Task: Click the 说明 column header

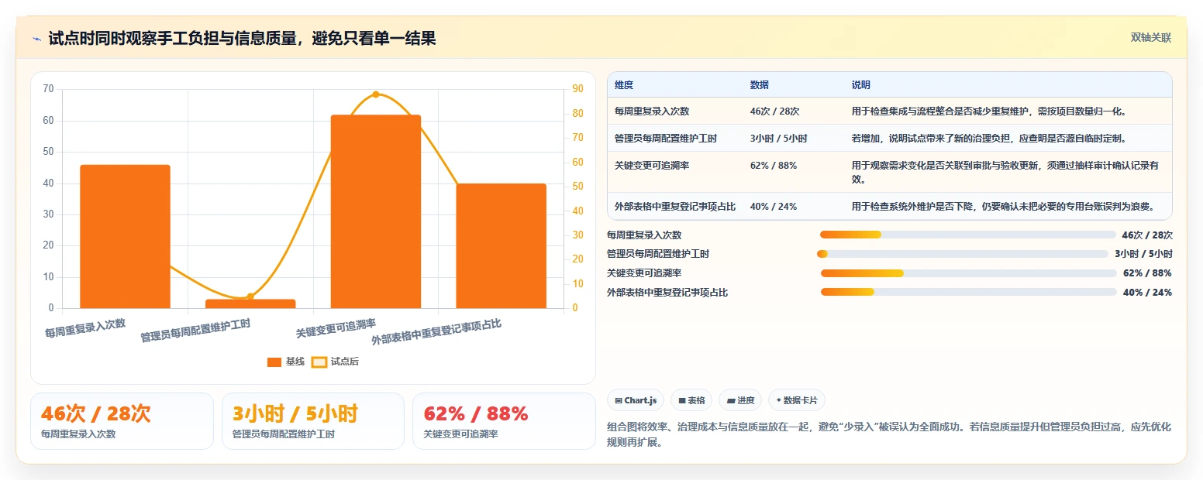Action: 861,85
